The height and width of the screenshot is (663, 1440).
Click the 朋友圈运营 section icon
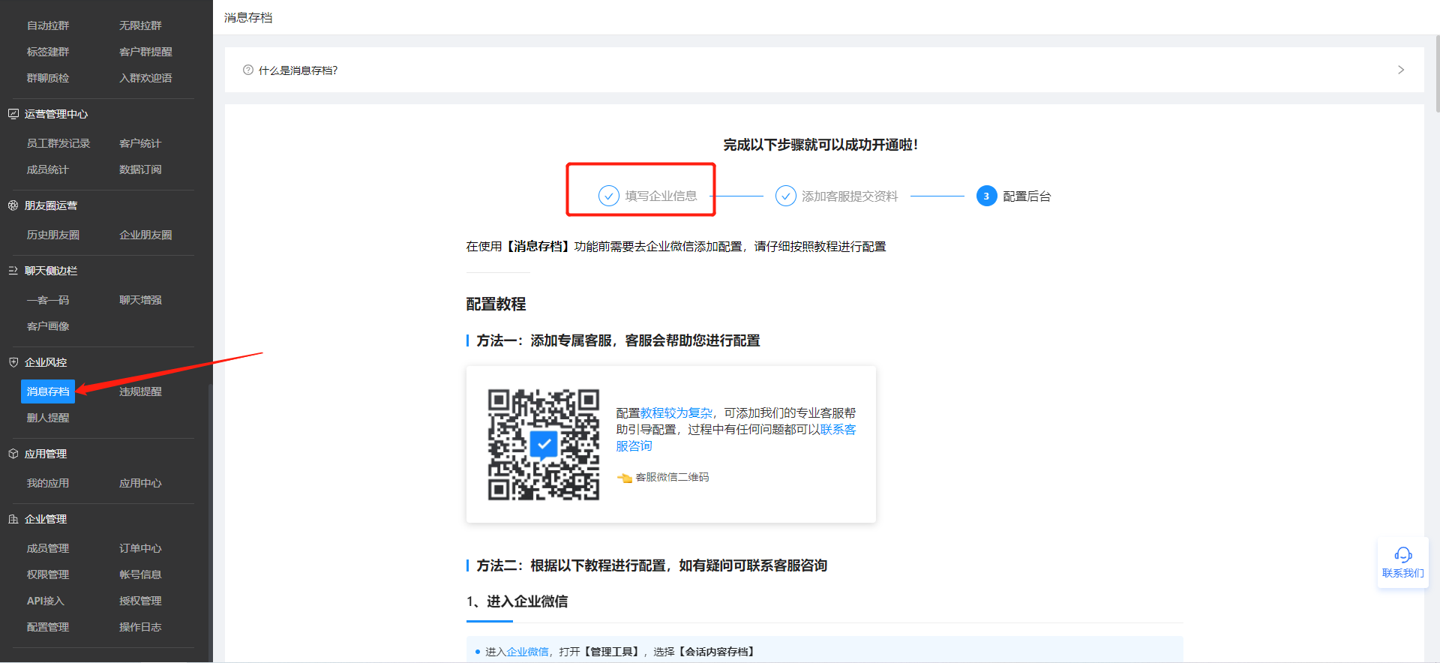(x=13, y=205)
